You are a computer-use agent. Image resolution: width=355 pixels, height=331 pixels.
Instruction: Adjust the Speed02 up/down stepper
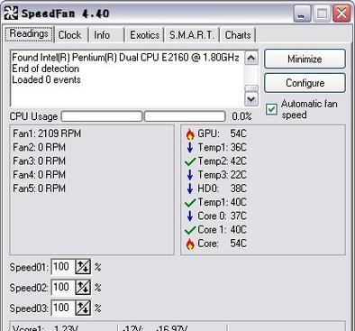click(x=83, y=288)
